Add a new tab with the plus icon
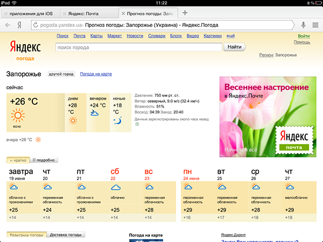This screenshot has height=242, width=323. tap(185, 13)
